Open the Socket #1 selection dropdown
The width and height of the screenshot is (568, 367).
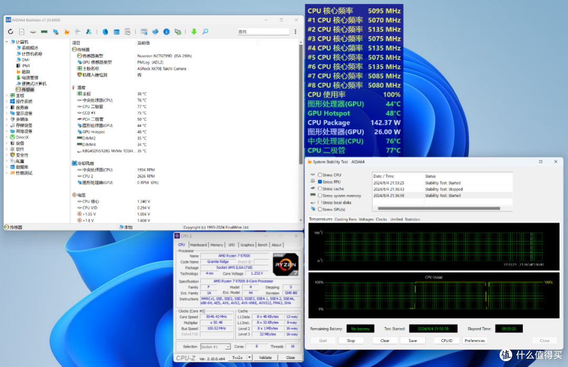pos(215,347)
